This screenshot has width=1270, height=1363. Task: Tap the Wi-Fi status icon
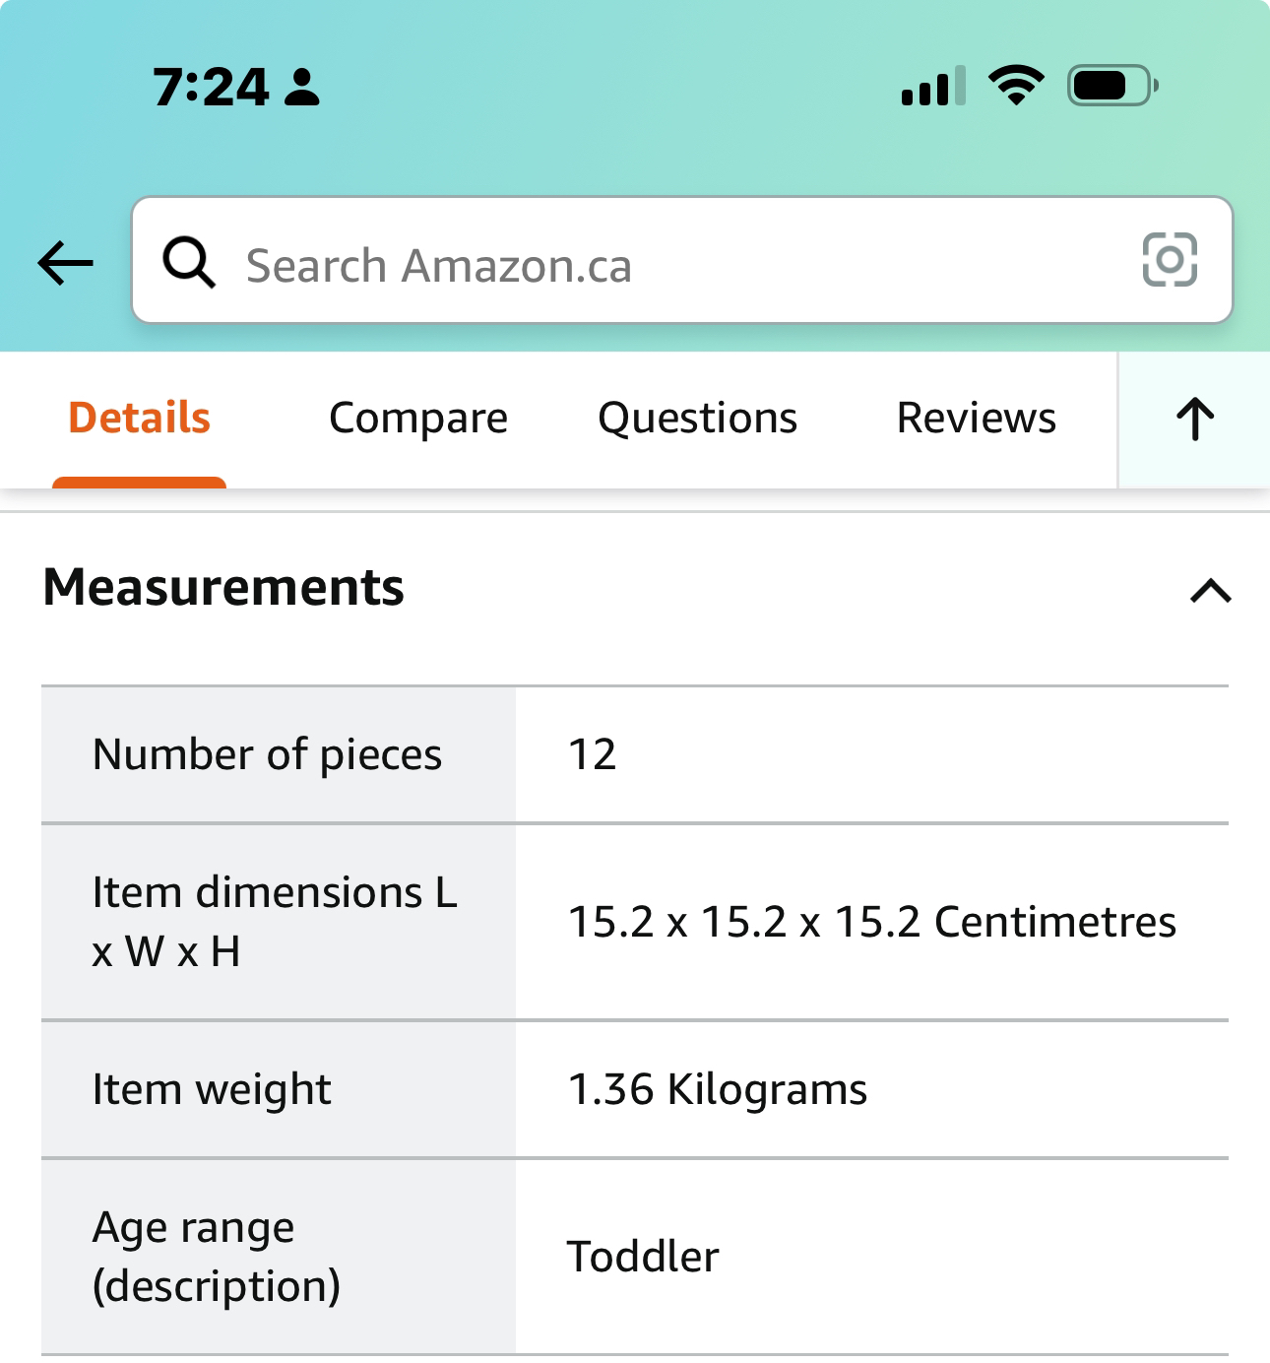pyautogui.click(x=1016, y=86)
